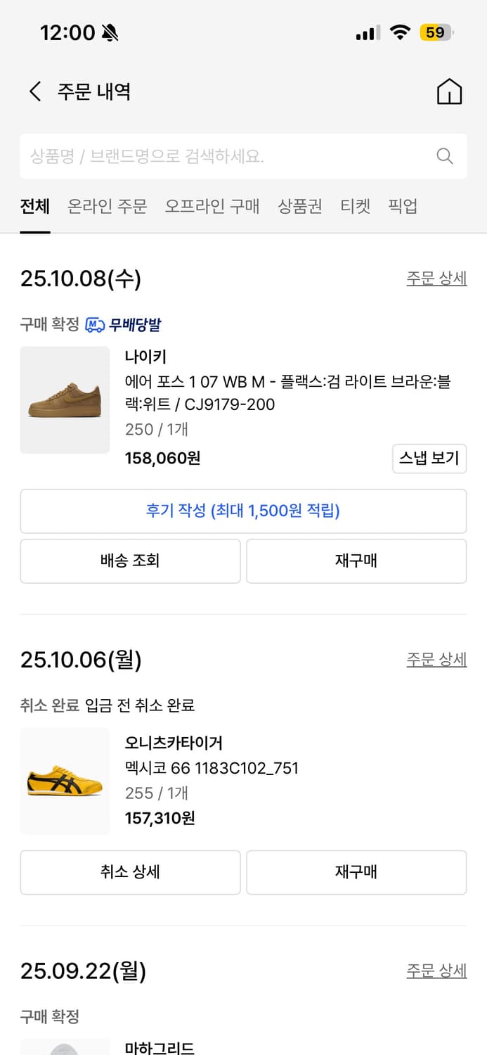Tap the search magnifier icon
Screen dimensions: 487x1055
tap(444, 156)
